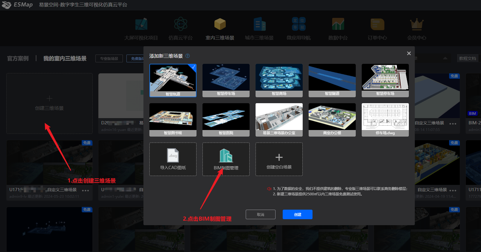Click the dwg file icon for CAD import
This screenshot has width=481, height=252.
click(x=173, y=155)
